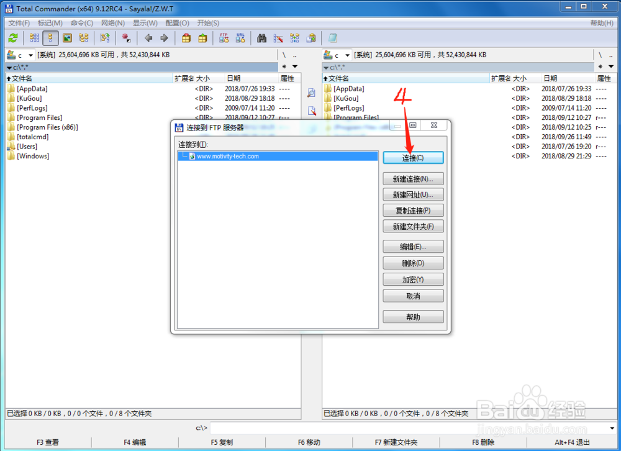Select [Windows] folder in left panel
This screenshot has width=621, height=451.
pos(33,156)
